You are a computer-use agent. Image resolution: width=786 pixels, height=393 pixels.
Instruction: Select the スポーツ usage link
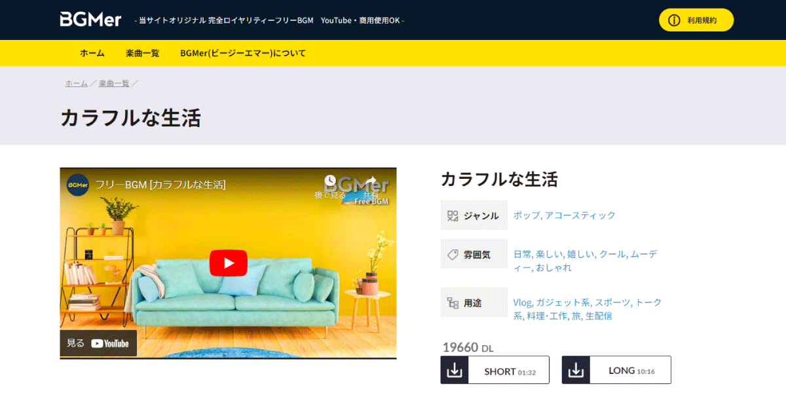[x=612, y=303]
